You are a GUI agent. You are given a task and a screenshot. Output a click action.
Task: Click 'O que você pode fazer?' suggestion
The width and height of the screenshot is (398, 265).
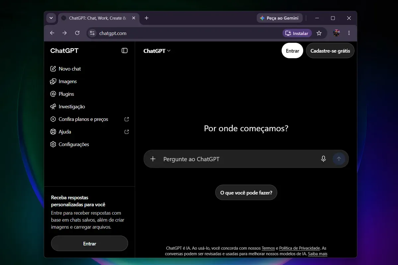click(x=246, y=192)
